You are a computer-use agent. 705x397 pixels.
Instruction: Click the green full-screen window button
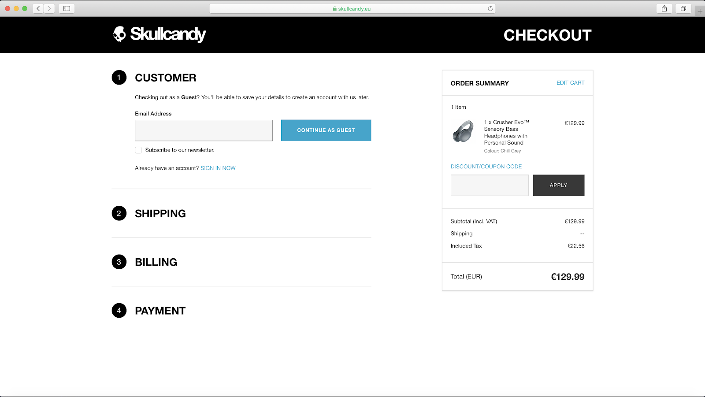25,8
